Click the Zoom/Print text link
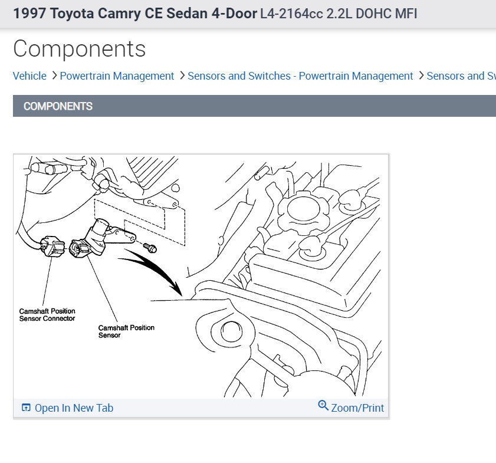Screen dimensions: 496x463 tap(357, 408)
